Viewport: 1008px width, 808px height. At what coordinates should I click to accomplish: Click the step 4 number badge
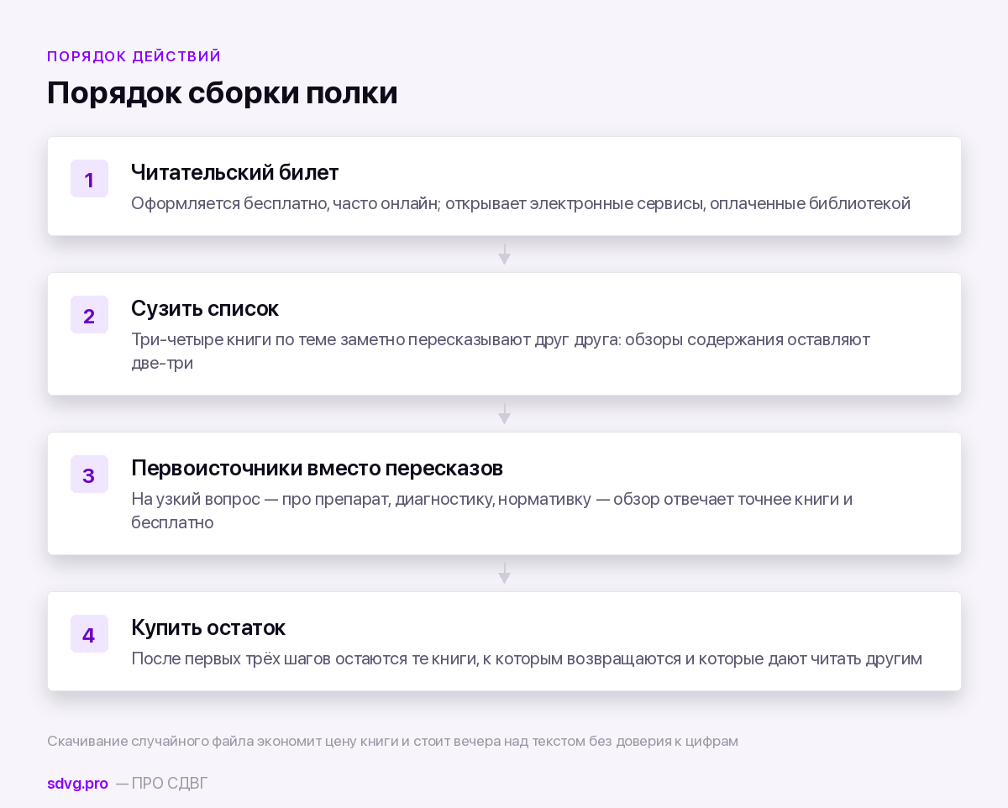(89, 634)
